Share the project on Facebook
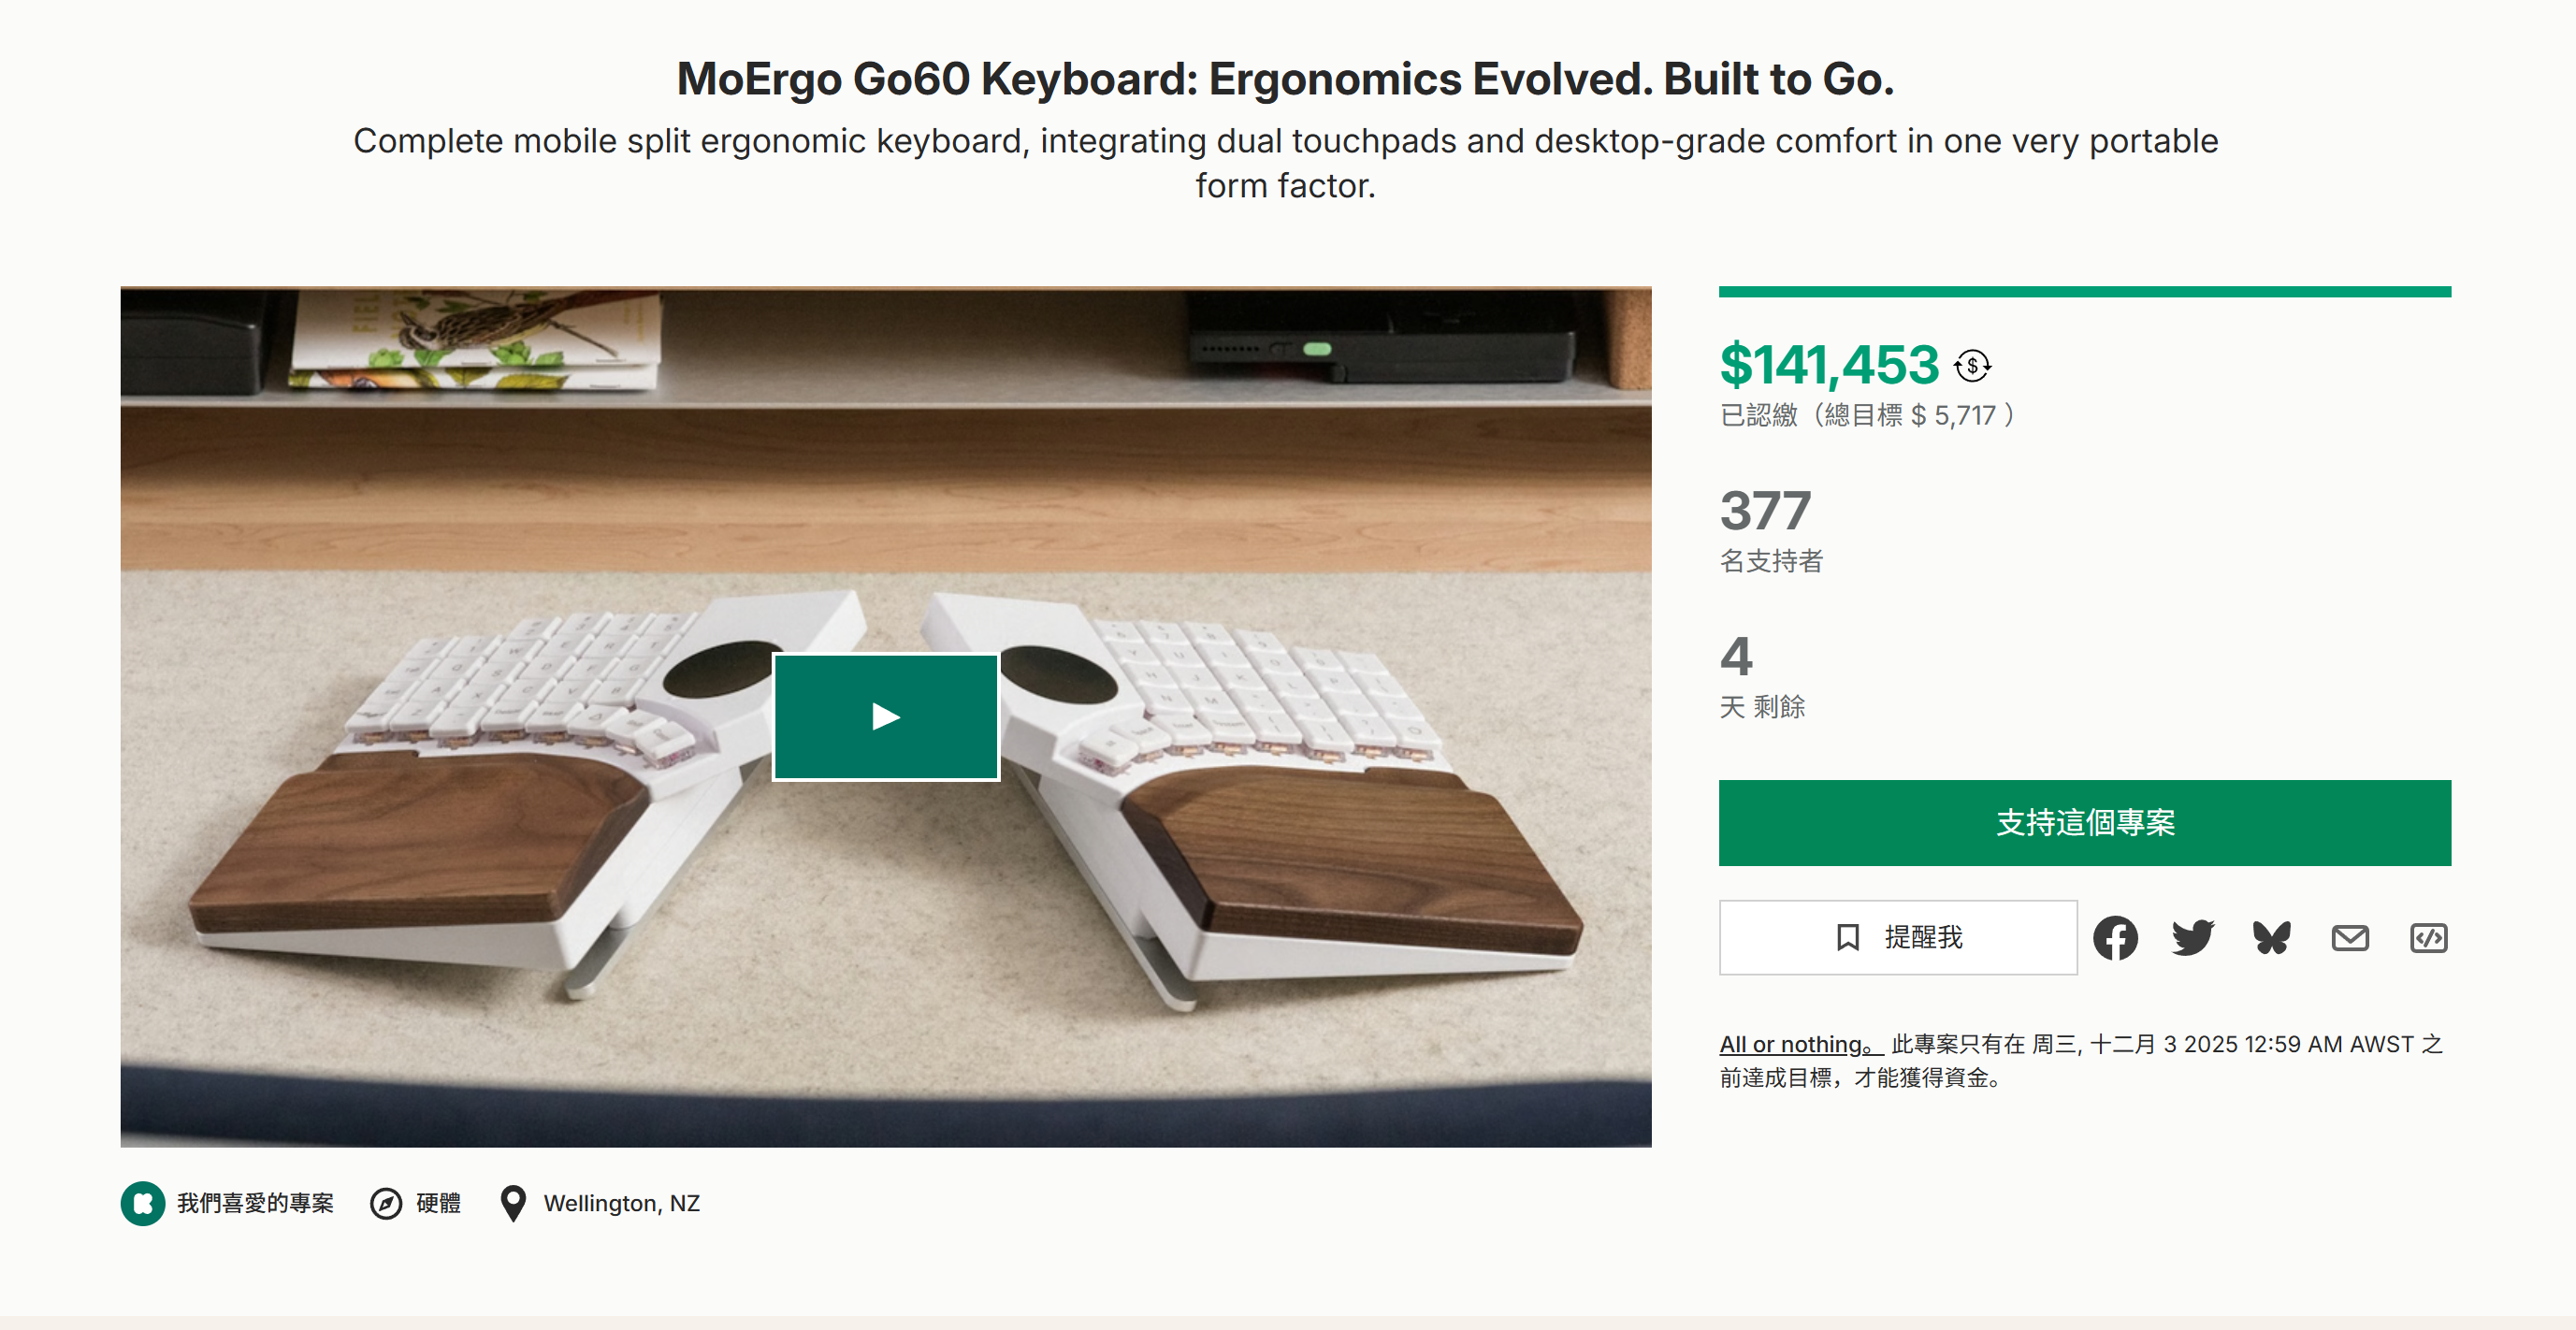This screenshot has height=1330, width=2576. [x=2115, y=938]
